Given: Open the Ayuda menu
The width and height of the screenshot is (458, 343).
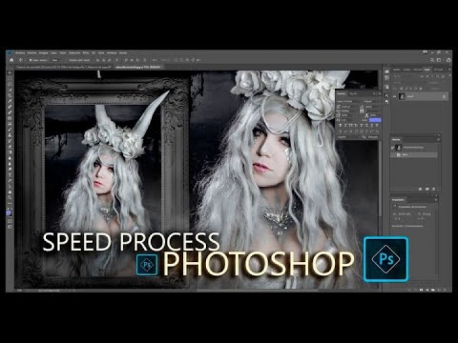Looking at the screenshot, I should tap(123, 53).
